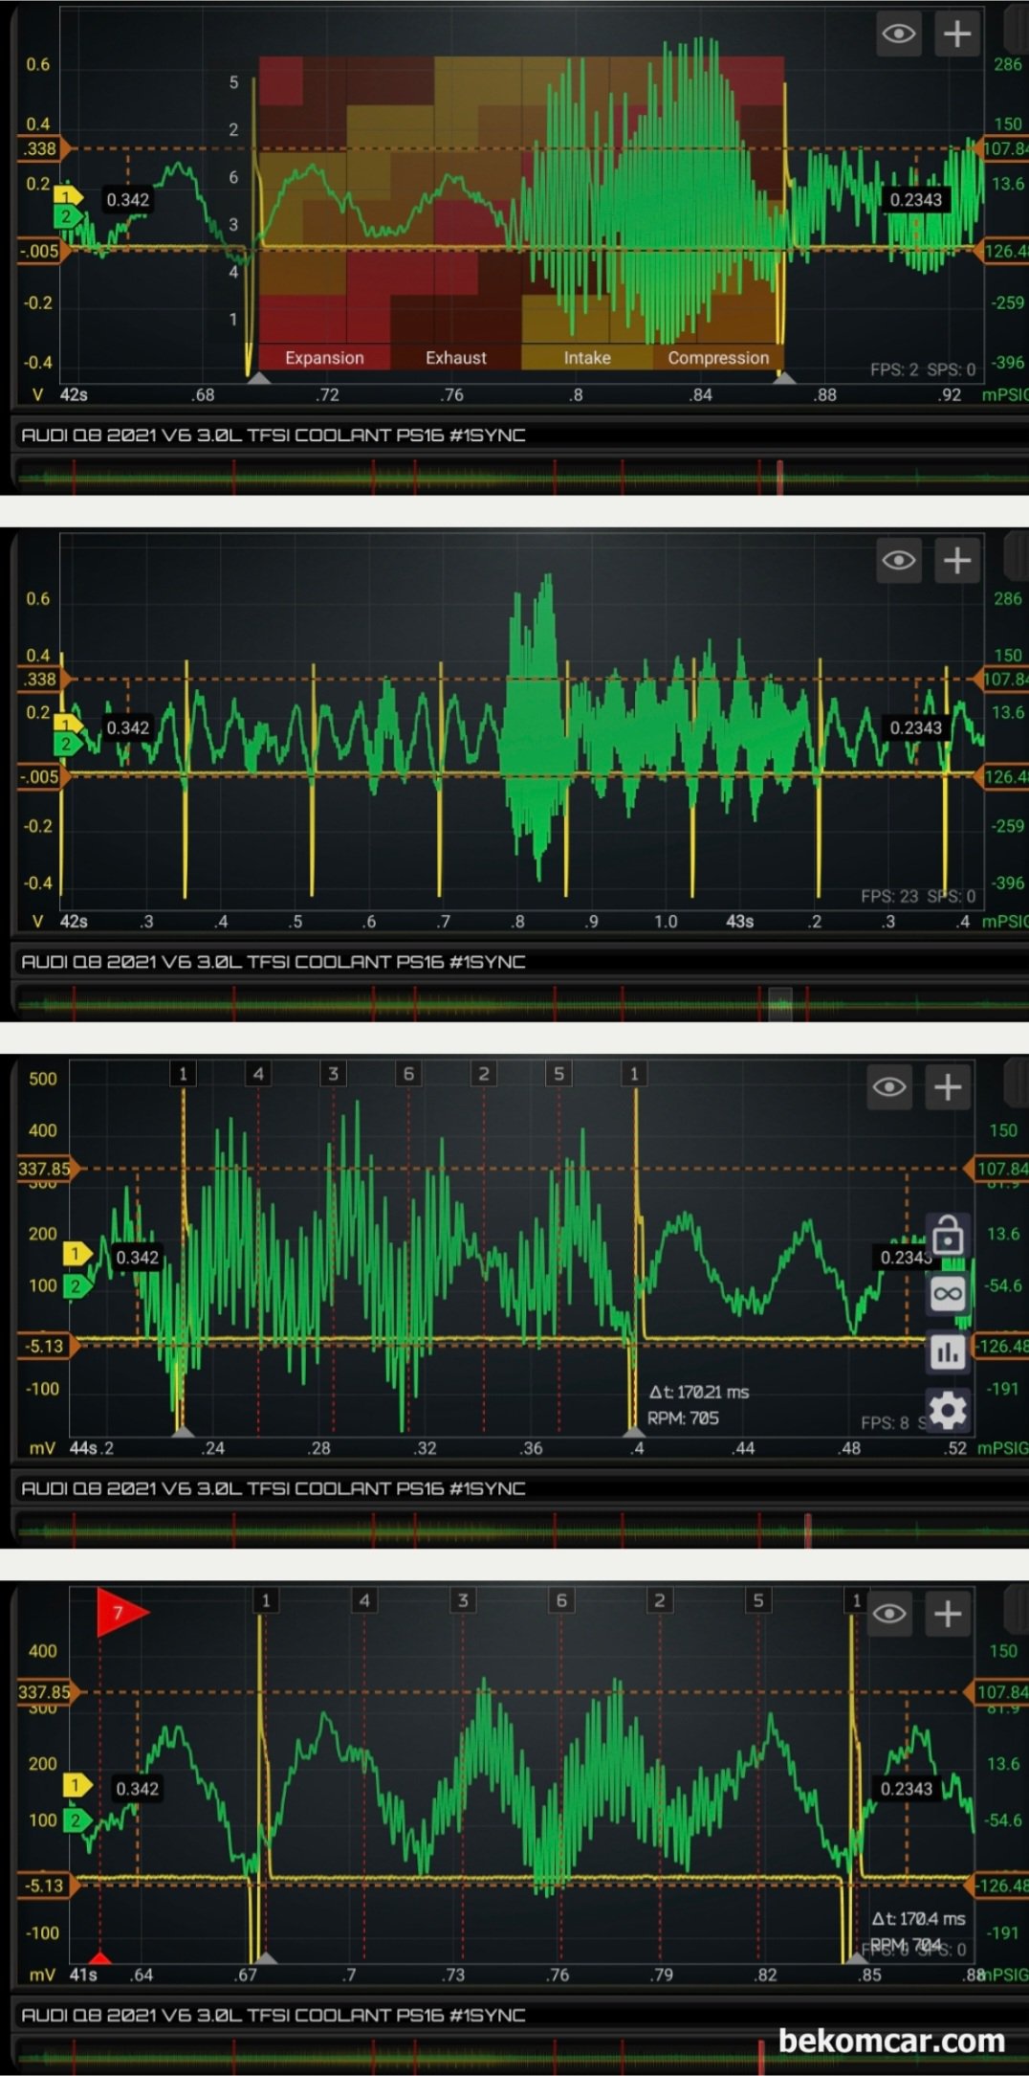This screenshot has width=1029, height=2076.
Task: Click the plus icon in the FPS: 23 chart
Action: tap(956, 561)
